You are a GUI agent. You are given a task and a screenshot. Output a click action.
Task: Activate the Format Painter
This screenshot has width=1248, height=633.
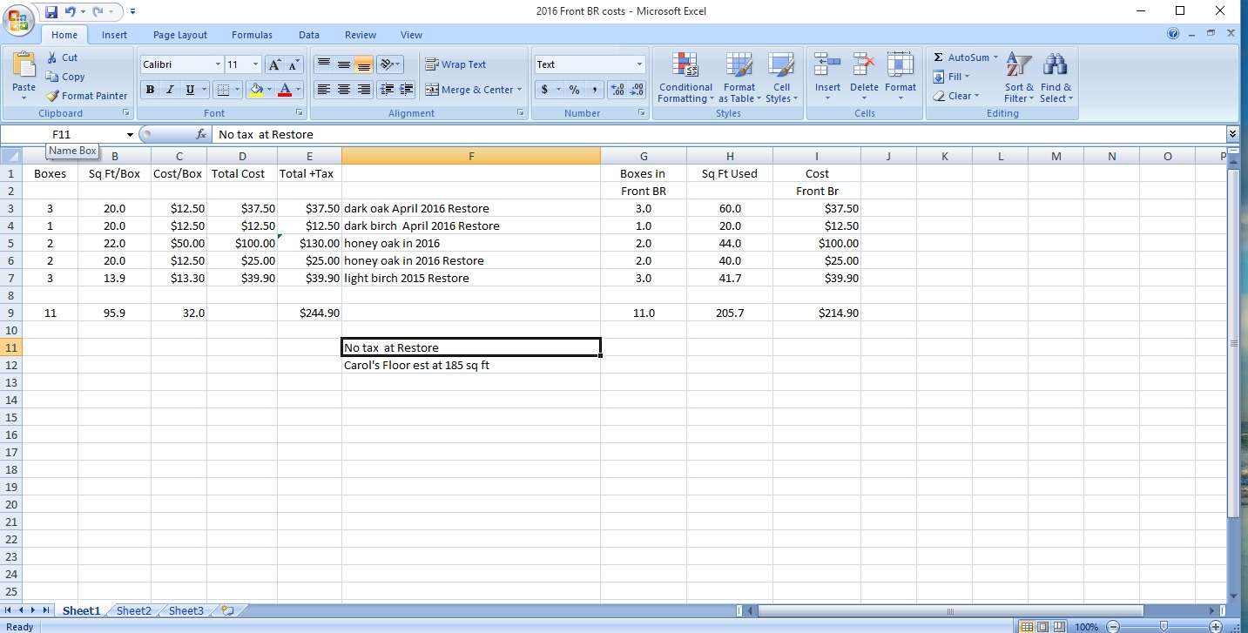pos(87,96)
